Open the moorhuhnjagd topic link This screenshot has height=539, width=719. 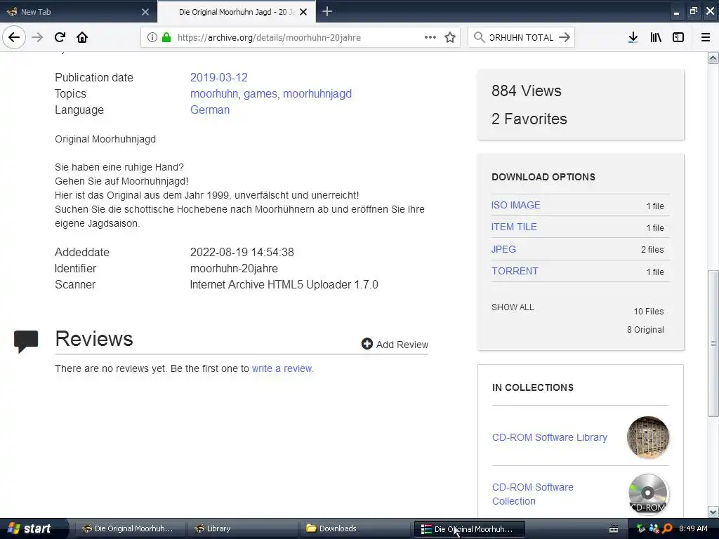(x=317, y=93)
